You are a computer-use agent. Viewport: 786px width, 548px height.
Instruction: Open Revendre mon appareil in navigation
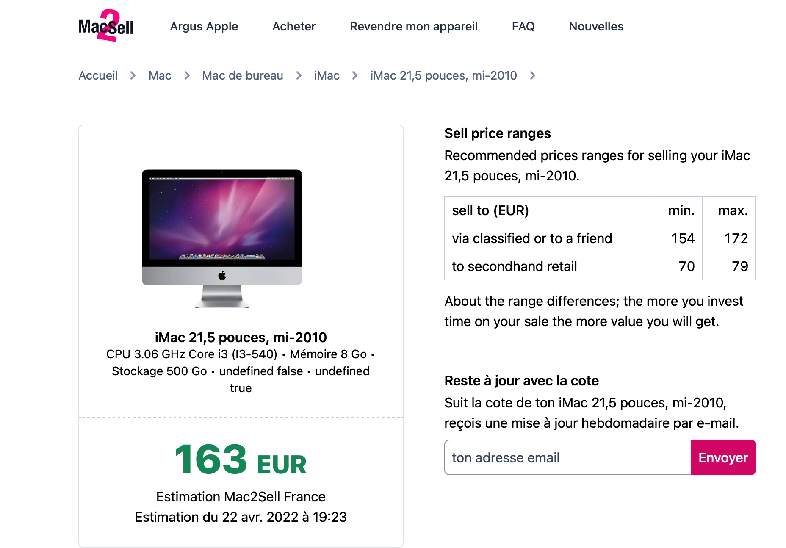pyautogui.click(x=414, y=26)
